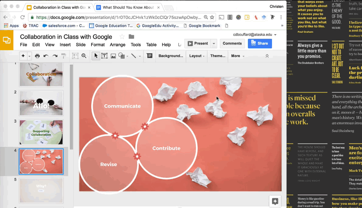
Task: Open the File menu
Action: [24, 45]
